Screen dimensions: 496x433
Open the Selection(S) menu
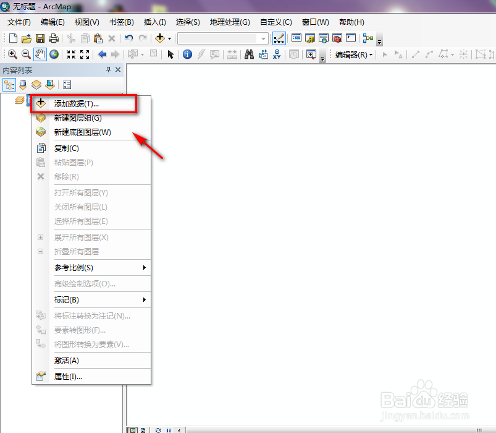pyautogui.click(x=188, y=22)
